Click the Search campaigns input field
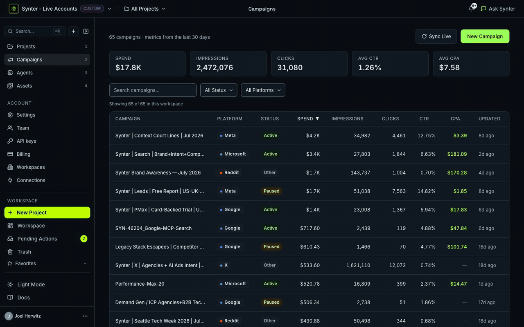The height and width of the screenshot is (327, 524). pyautogui.click(x=153, y=90)
